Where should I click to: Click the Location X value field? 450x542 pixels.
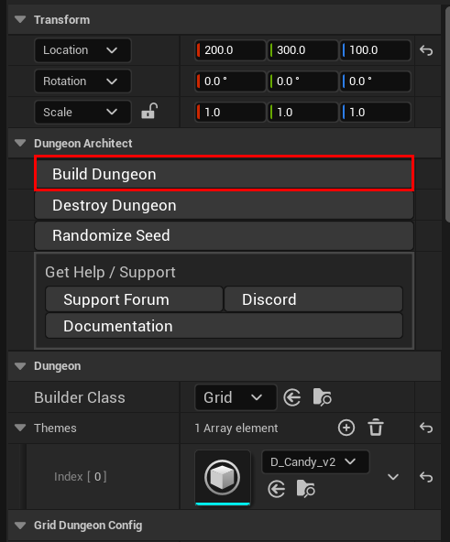230,50
